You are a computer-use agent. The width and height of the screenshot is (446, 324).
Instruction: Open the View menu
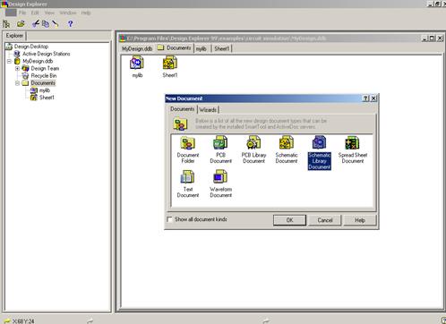click(x=49, y=13)
